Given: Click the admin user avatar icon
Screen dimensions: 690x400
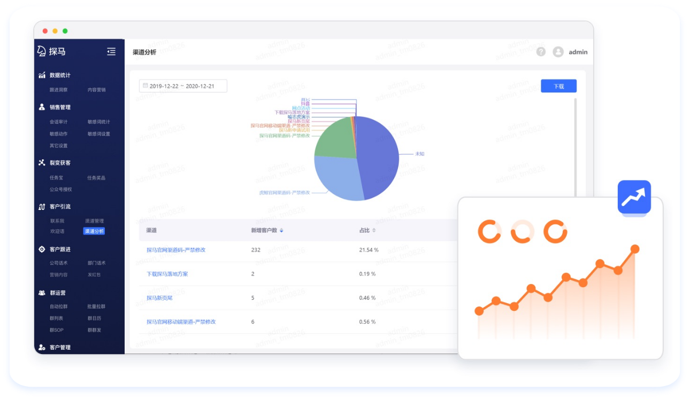Looking at the screenshot, I should click(558, 52).
